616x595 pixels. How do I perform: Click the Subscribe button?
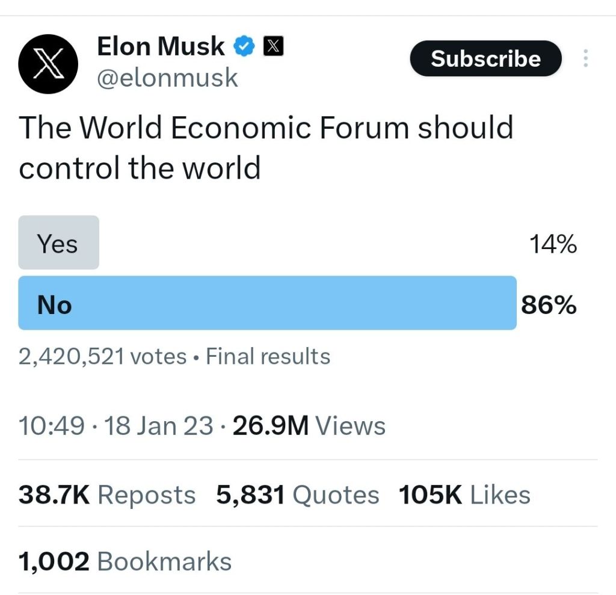[485, 59]
